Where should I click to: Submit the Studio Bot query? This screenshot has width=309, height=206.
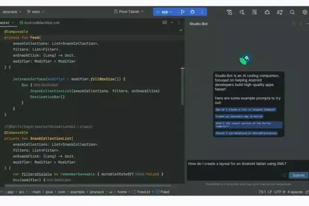coord(298,175)
